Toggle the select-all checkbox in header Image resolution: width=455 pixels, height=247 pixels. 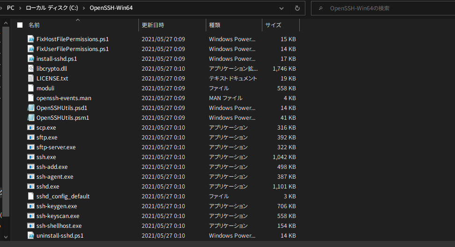(x=20, y=25)
